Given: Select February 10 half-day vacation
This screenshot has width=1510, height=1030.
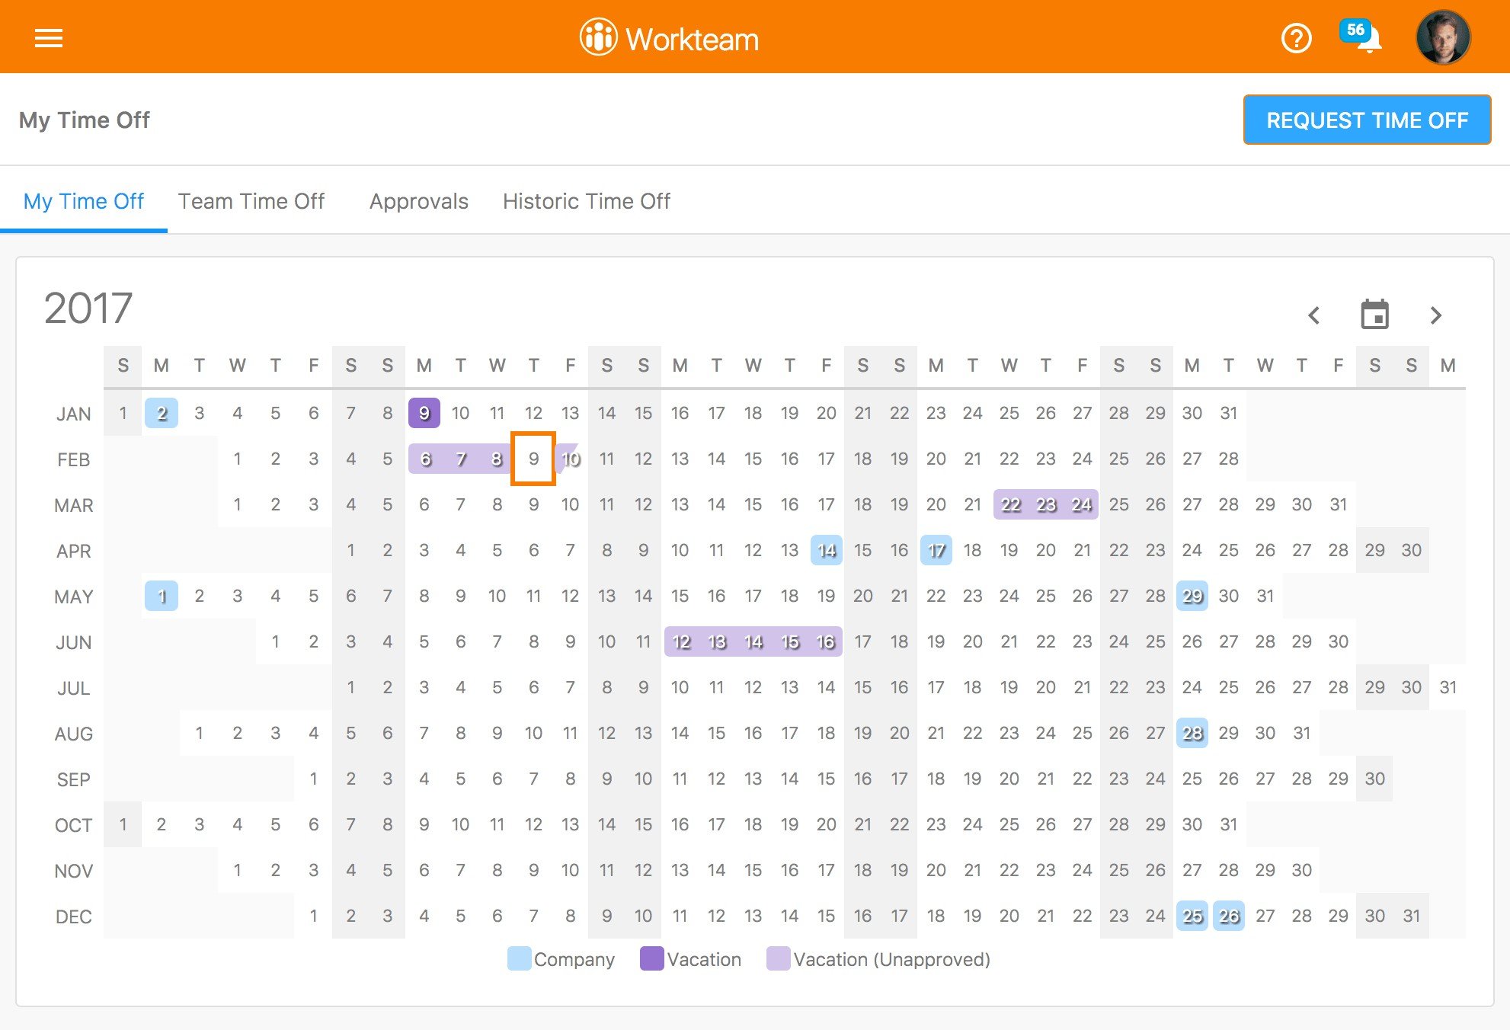Looking at the screenshot, I should click(x=569, y=459).
